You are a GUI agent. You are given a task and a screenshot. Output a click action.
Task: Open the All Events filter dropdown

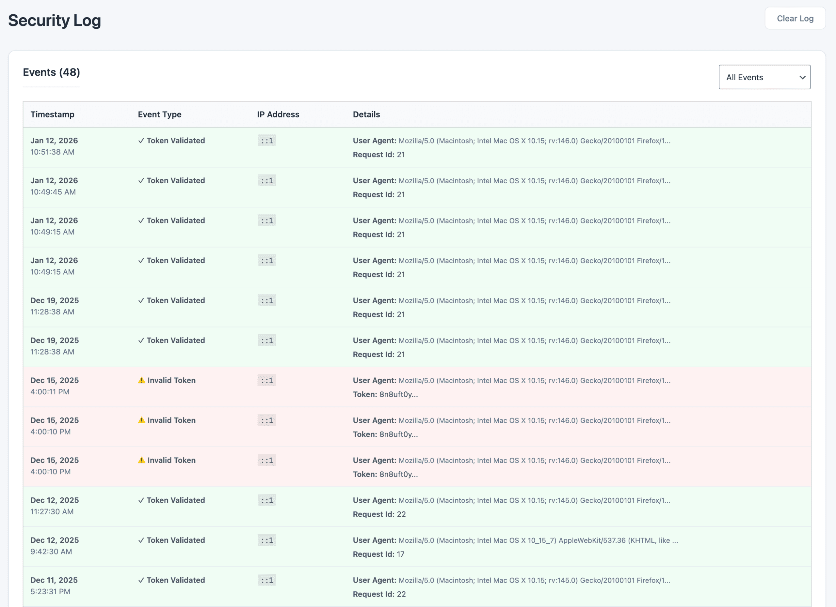(x=764, y=77)
